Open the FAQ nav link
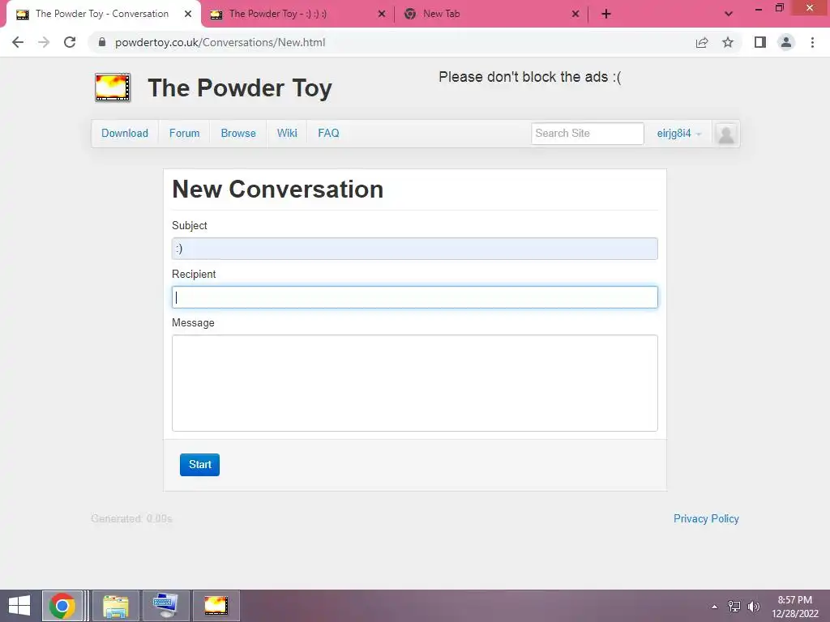Screen dimensions: 830x622 click(x=328, y=134)
